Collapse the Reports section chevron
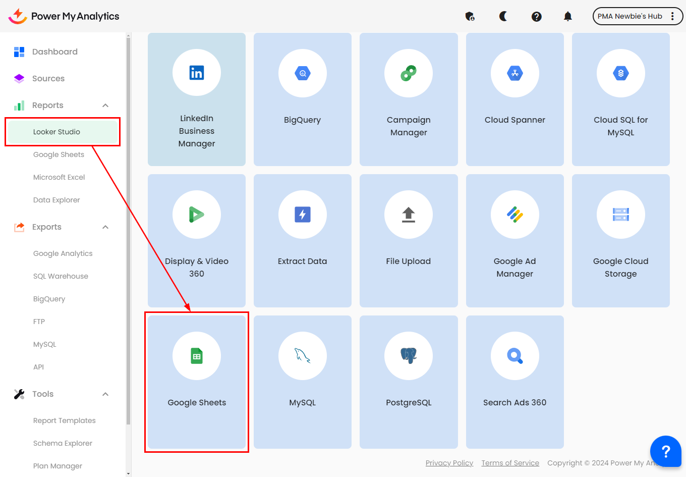The width and height of the screenshot is (686, 477). click(105, 105)
